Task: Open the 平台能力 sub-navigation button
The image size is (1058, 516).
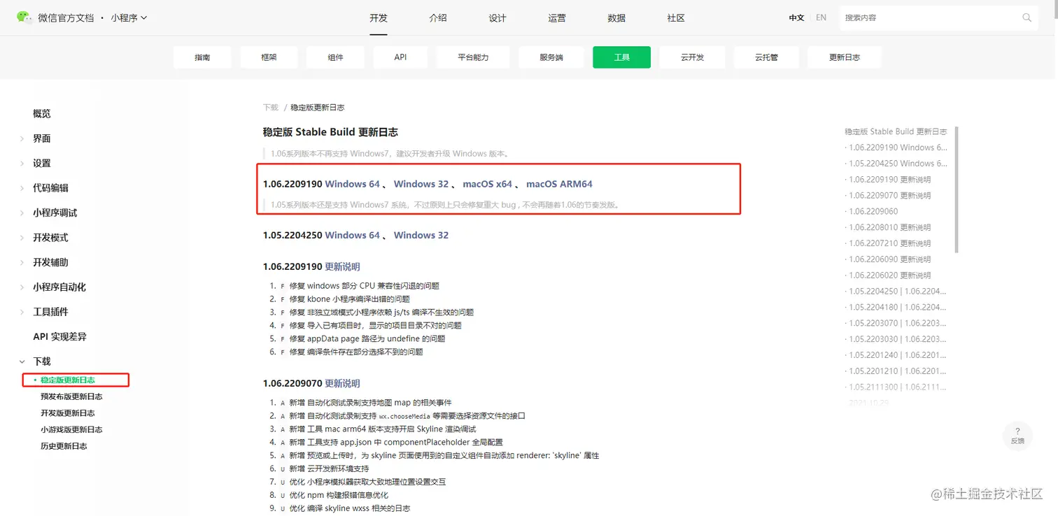Action: pos(473,57)
